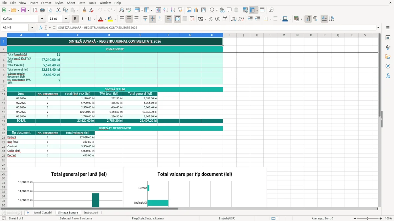This screenshot has height=221, width=394.
Task: Toggle Bold formatting
Action: click(75, 19)
